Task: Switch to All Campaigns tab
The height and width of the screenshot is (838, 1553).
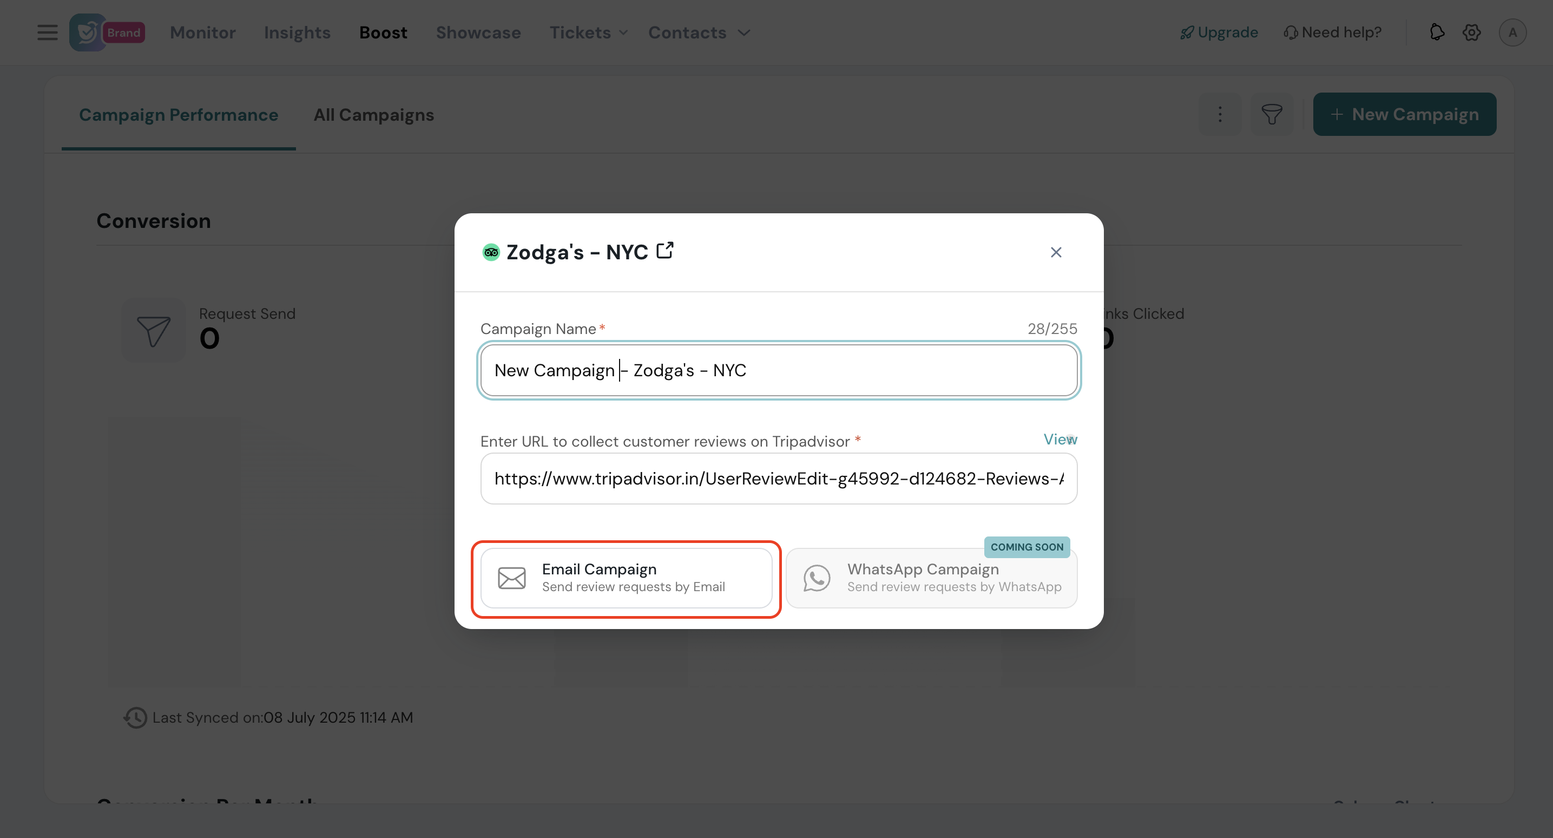Action: tap(373, 115)
